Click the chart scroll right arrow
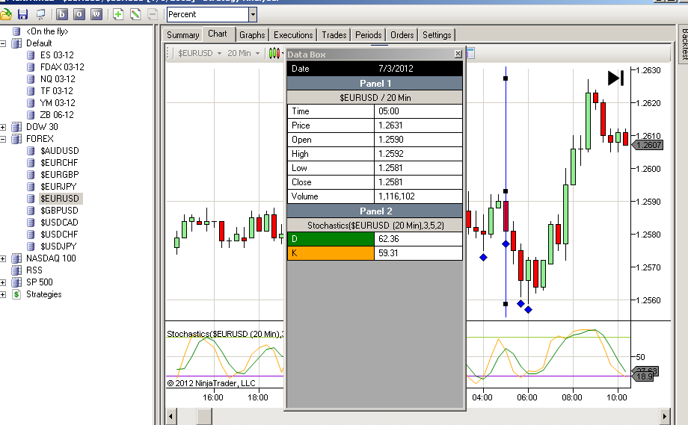This screenshot has height=425, width=688. [665, 416]
